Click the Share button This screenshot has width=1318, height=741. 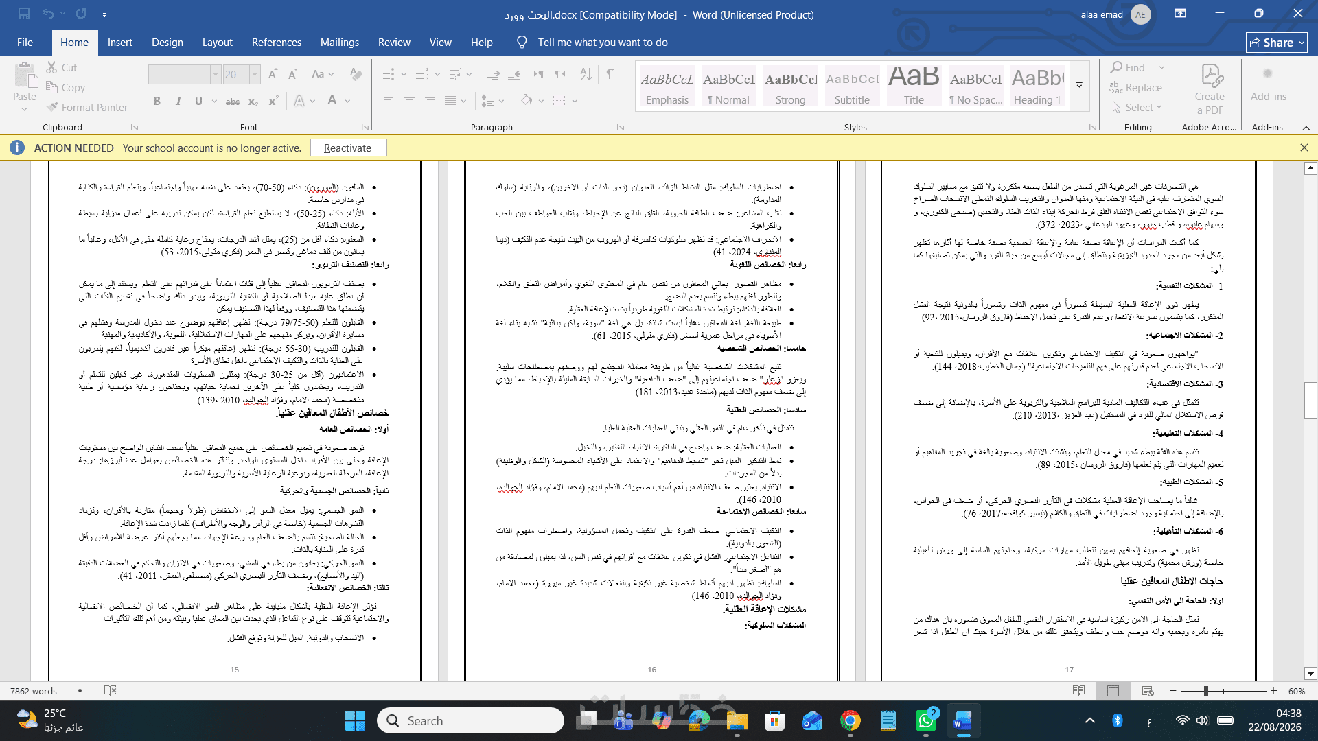pos(1276,43)
